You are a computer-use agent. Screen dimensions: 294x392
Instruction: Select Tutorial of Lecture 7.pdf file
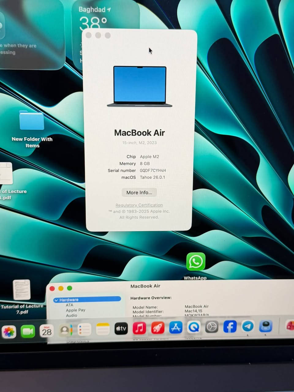point(22,290)
